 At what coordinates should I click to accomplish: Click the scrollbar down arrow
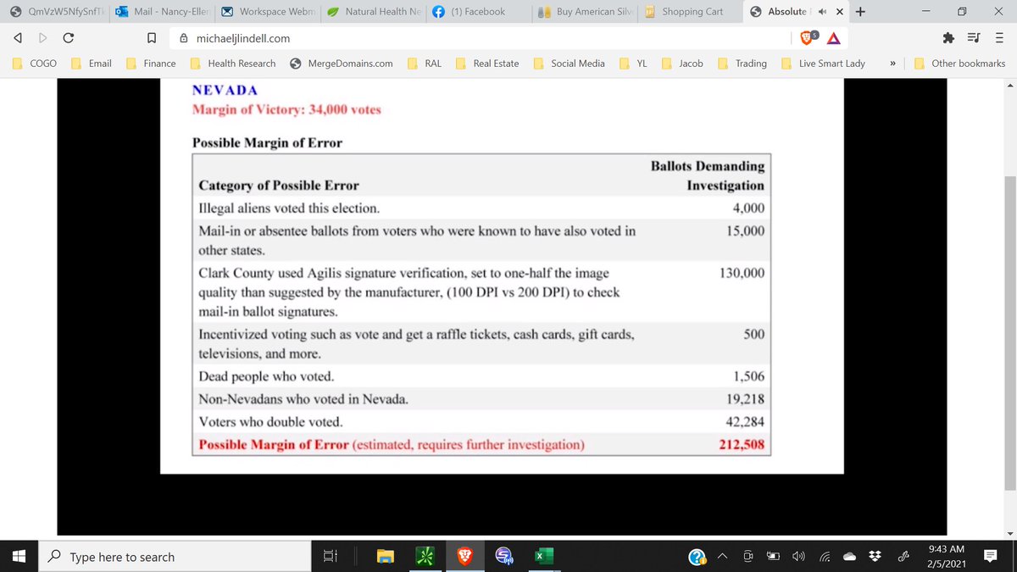click(1009, 533)
